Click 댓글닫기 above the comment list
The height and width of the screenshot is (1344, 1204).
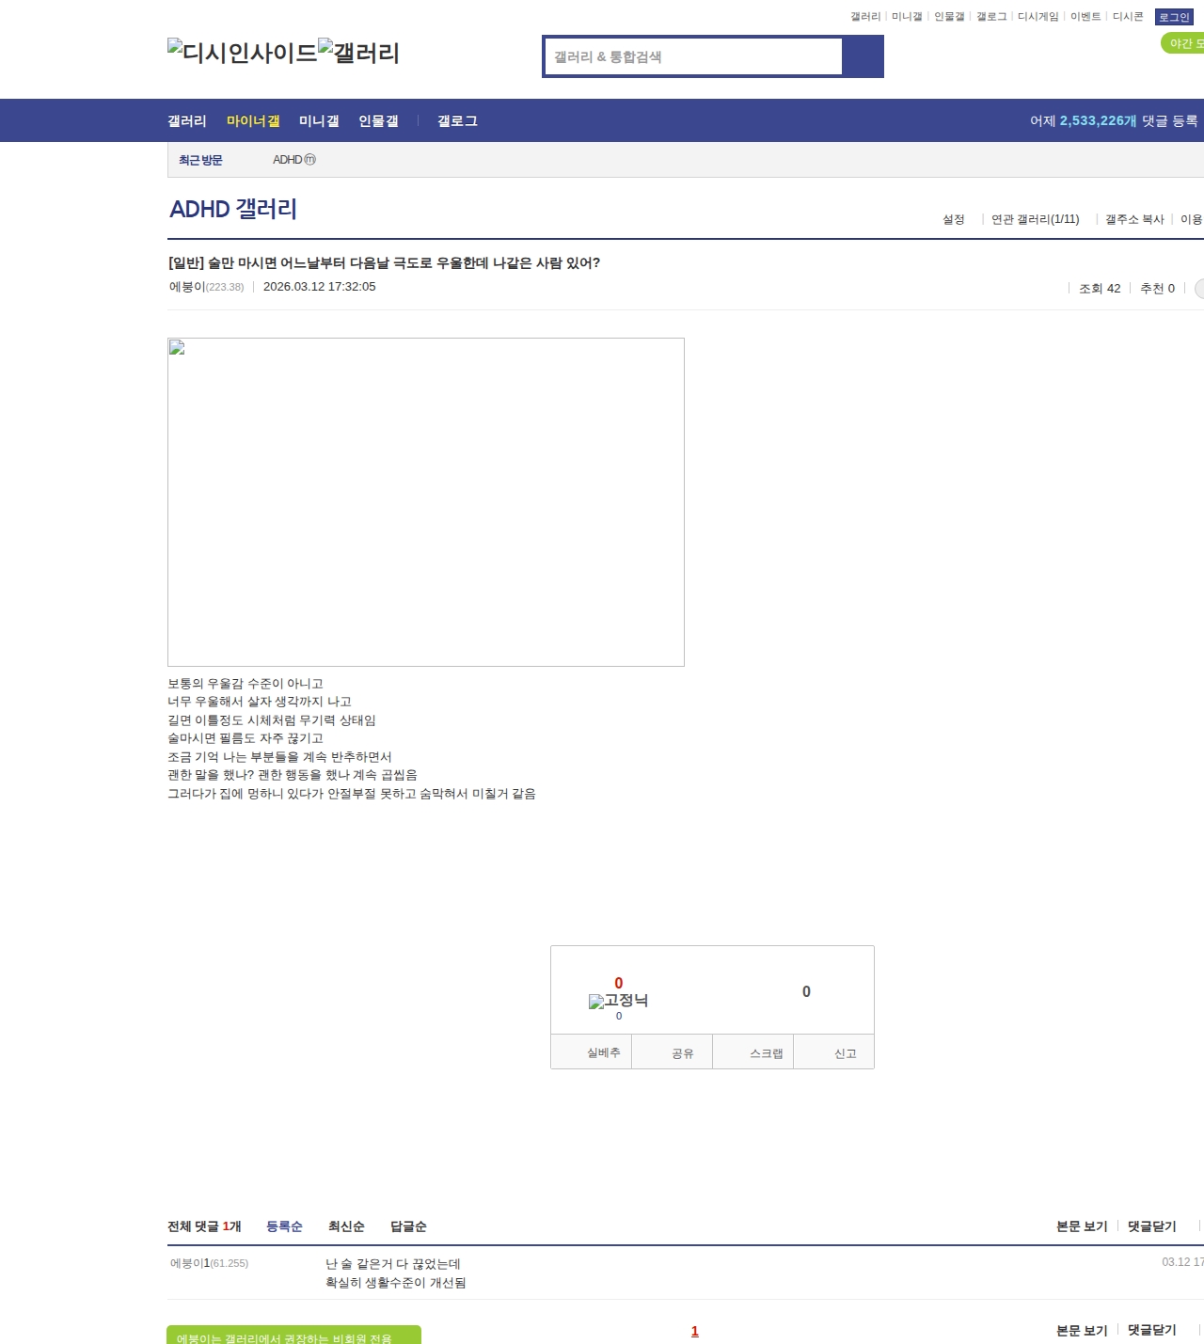click(1152, 1226)
